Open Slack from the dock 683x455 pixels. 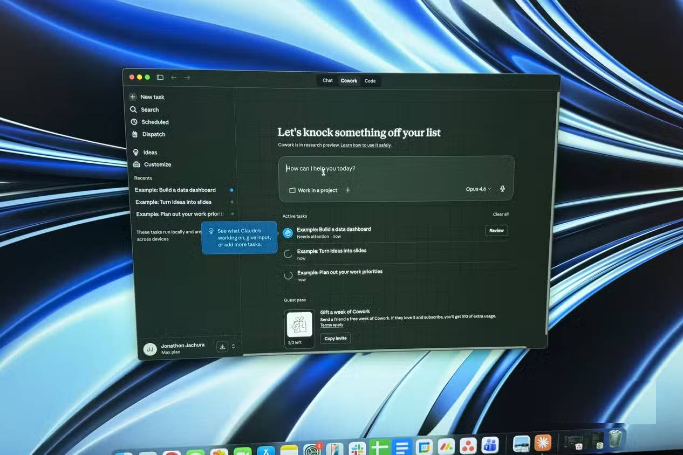point(357,447)
